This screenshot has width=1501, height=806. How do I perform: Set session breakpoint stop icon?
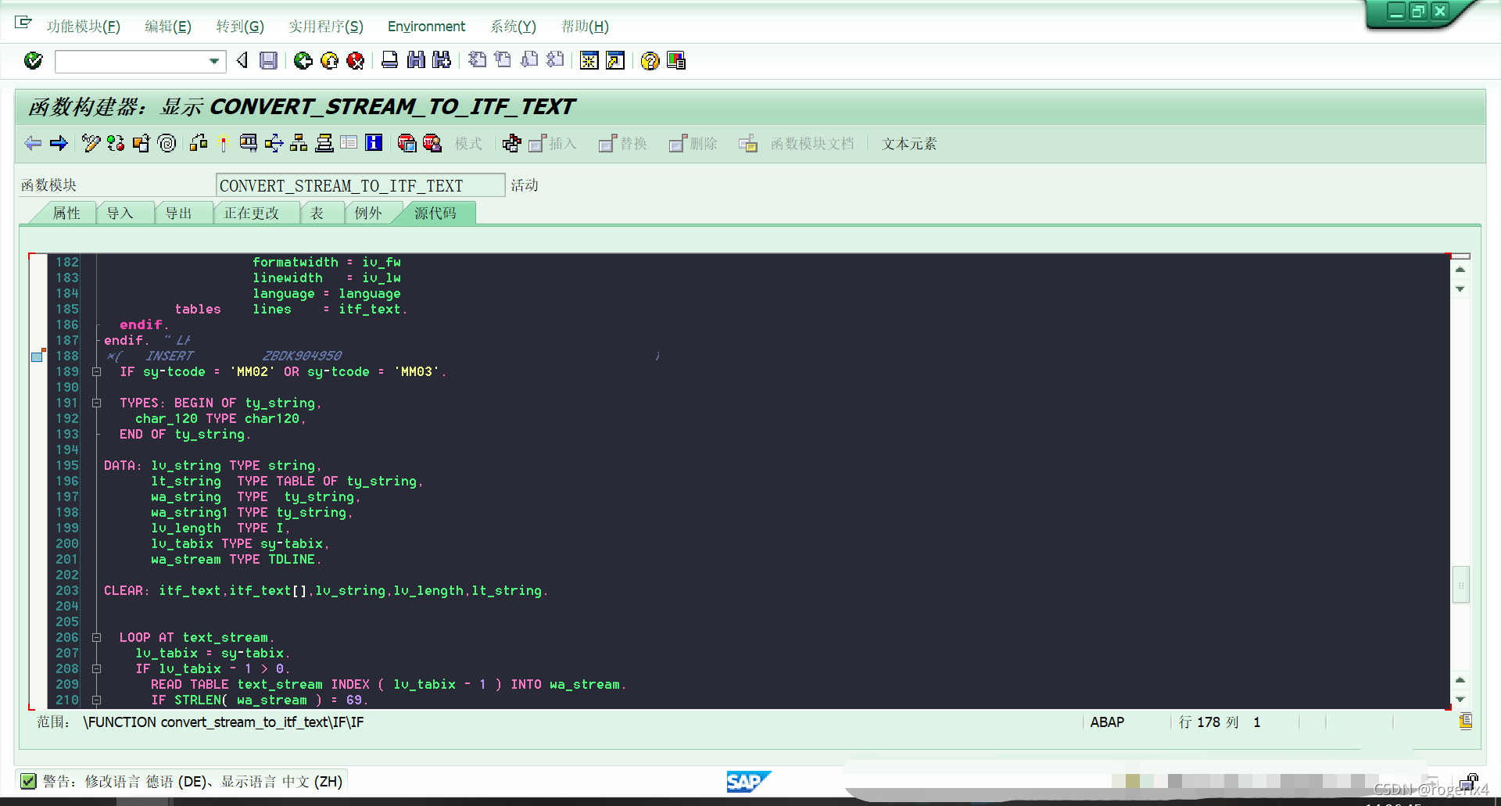[407, 143]
